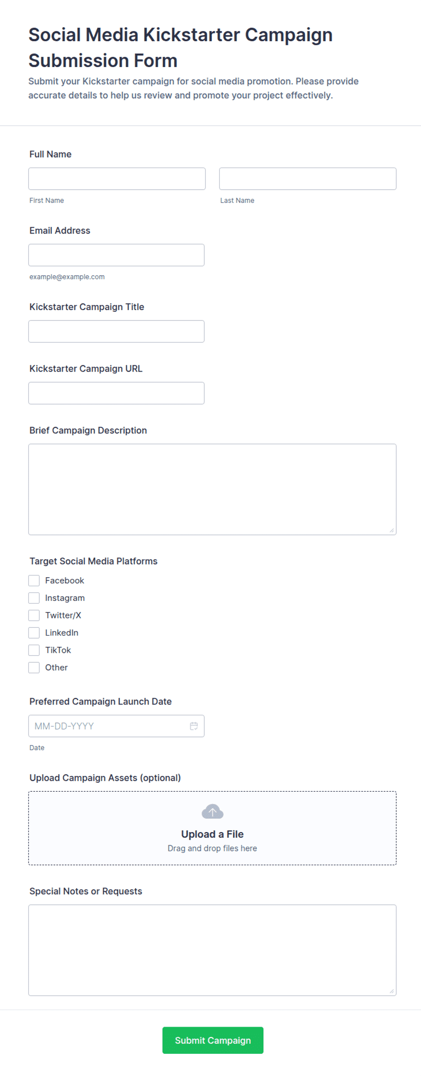Focus the First Name input field
This screenshot has height=1076, width=421.
117,179
